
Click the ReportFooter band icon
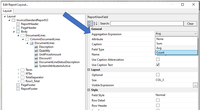18,89
